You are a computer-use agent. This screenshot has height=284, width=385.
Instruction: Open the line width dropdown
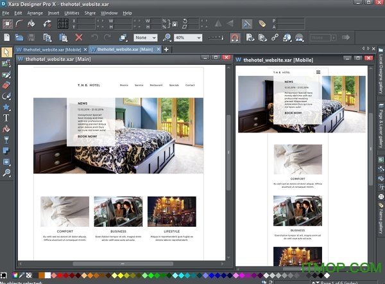point(216,38)
